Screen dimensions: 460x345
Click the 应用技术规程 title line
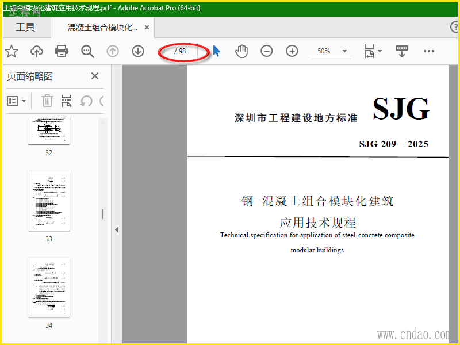click(x=317, y=223)
